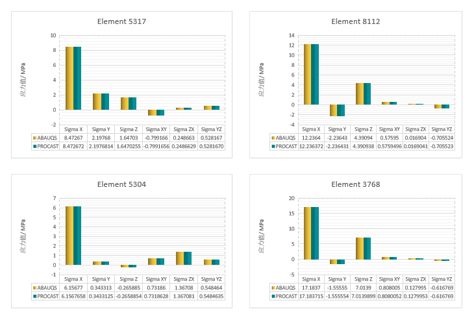Click the PROCAST cell value 17.183715
This screenshot has width=474, height=318.
tap(311, 296)
